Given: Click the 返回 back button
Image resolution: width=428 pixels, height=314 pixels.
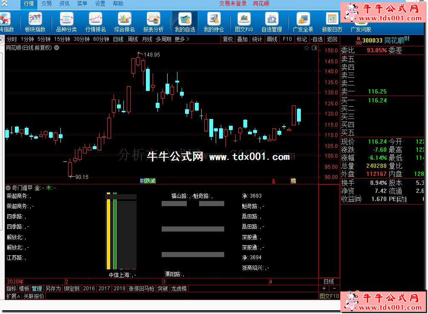Looking at the screenshot, I should 332,39.
